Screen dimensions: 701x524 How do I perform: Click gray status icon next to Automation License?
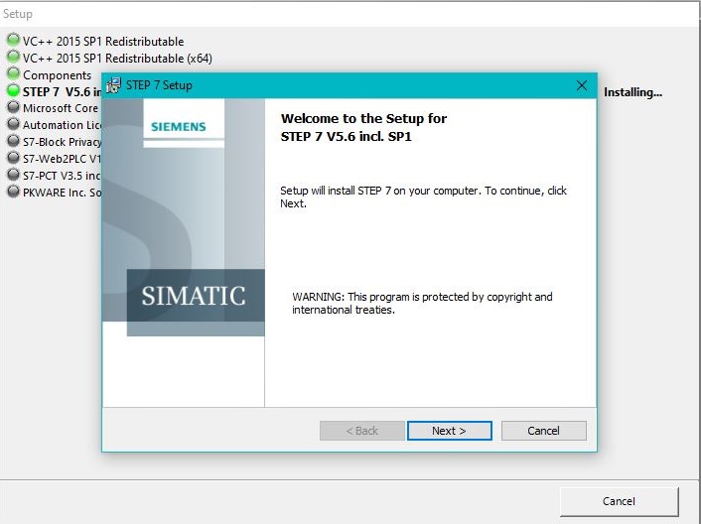pos(13,125)
